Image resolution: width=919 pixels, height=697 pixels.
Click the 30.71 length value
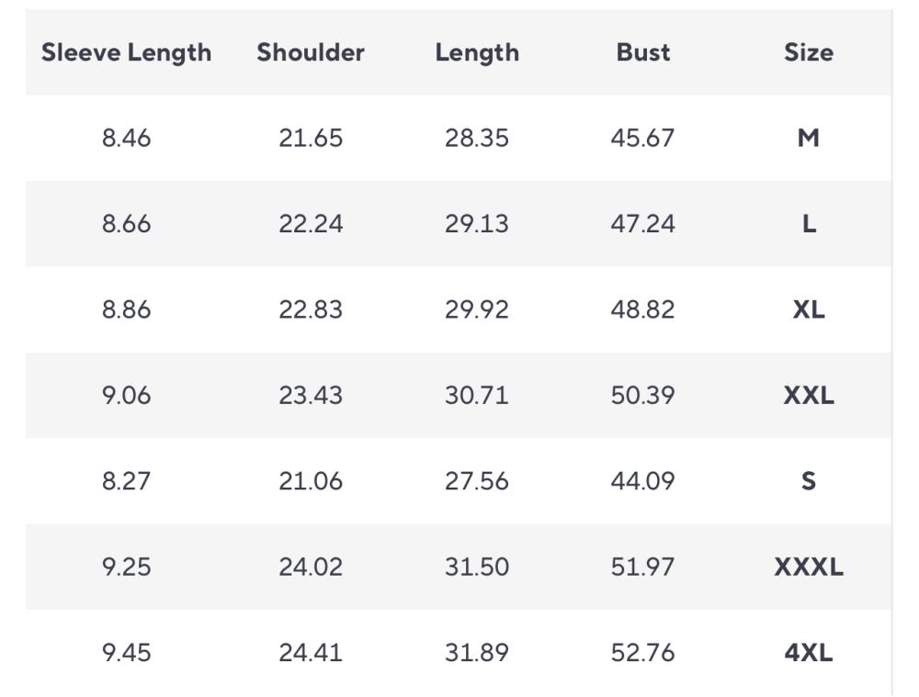477,396
